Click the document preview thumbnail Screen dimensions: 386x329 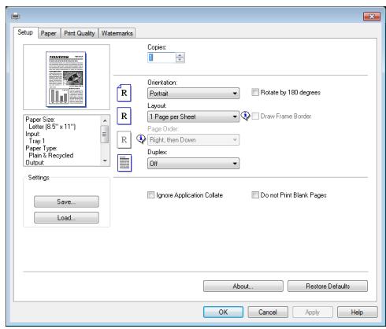coord(66,79)
